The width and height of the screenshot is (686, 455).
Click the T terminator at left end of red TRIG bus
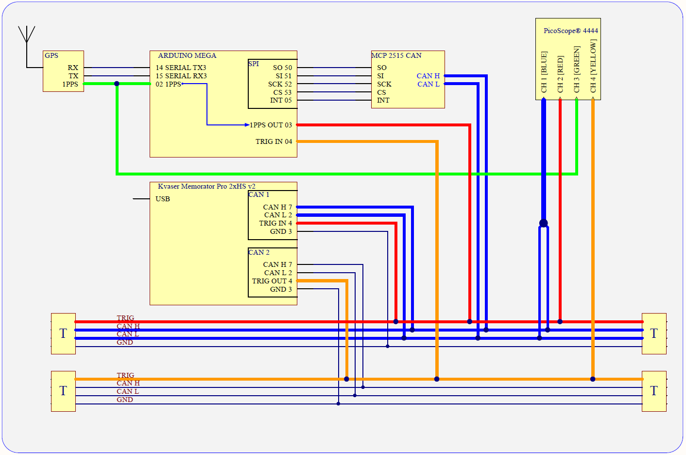click(x=63, y=333)
